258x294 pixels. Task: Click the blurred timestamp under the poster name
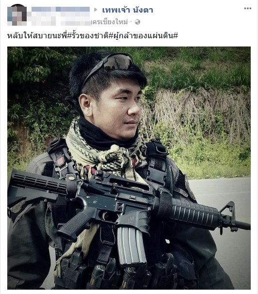tap(58, 22)
